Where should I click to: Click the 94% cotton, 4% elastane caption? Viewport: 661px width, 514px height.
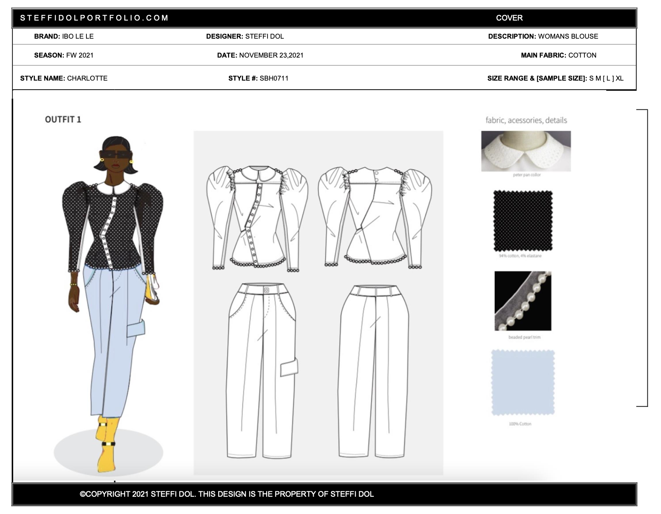(x=520, y=256)
